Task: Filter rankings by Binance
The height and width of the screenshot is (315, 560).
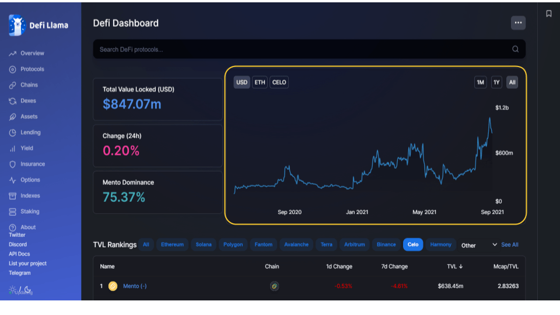Action: [386, 244]
